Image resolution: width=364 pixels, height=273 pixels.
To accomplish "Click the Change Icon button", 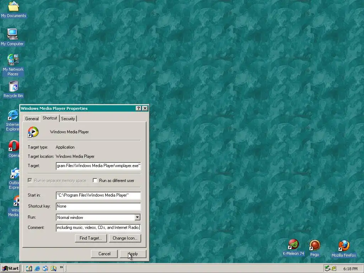I will [x=125, y=238].
